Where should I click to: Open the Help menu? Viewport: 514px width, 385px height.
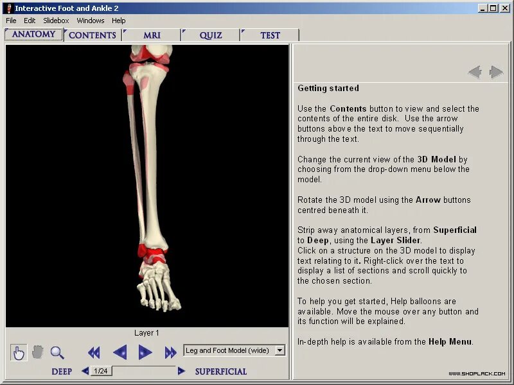[x=119, y=20]
